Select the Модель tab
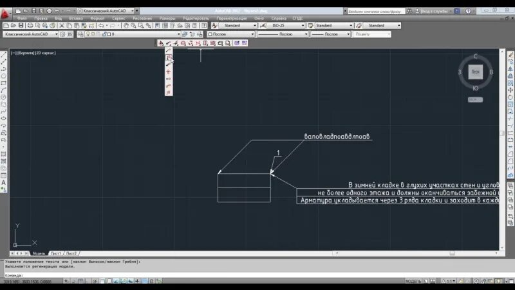The height and width of the screenshot is (290, 515). [x=39, y=253]
